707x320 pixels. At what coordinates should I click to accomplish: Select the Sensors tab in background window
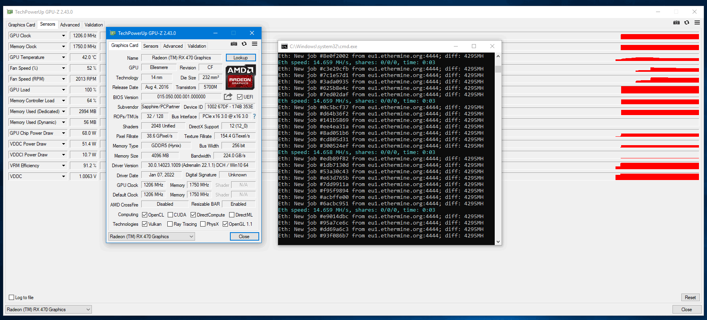point(48,24)
